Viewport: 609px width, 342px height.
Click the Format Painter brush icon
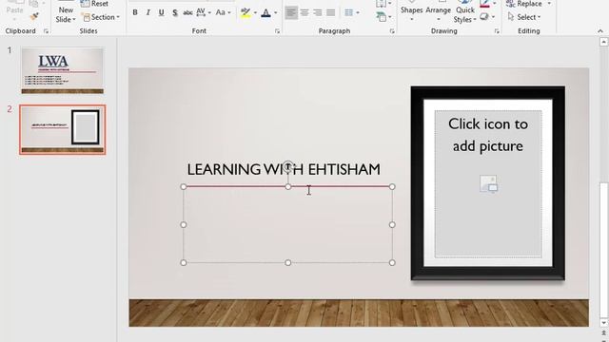point(34,16)
